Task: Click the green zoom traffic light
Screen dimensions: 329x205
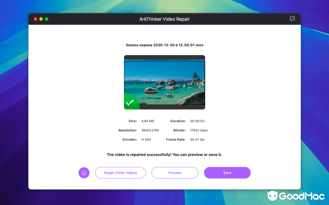Action: (x=47, y=19)
